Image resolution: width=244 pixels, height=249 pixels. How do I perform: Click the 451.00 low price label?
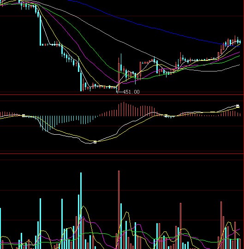[131, 92]
